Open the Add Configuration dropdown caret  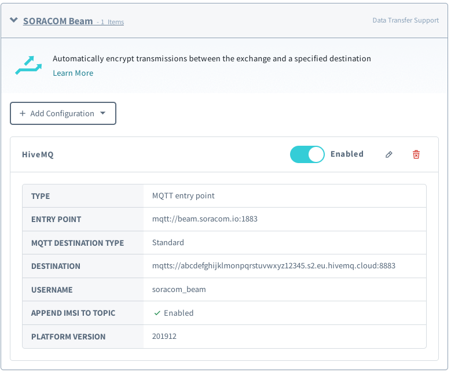[x=103, y=113]
